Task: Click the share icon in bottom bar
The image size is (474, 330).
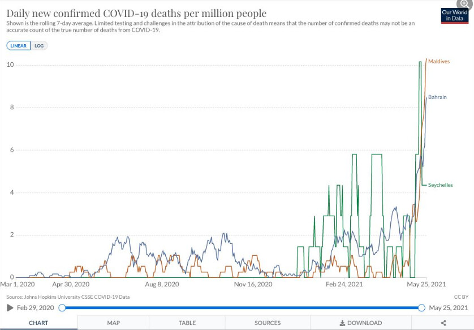Action: 443,323
